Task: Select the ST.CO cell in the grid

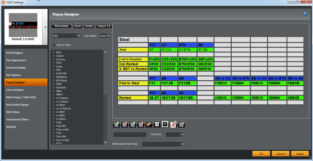Action: tap(169, 50)
